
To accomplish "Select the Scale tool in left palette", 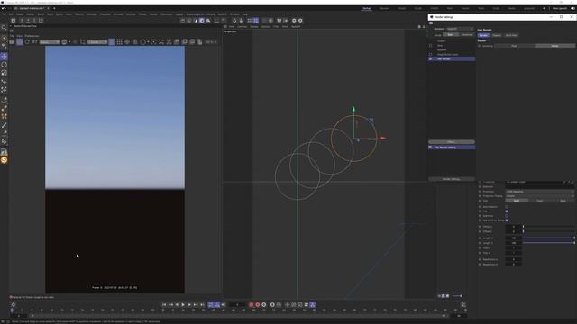I will coord(4,73).
